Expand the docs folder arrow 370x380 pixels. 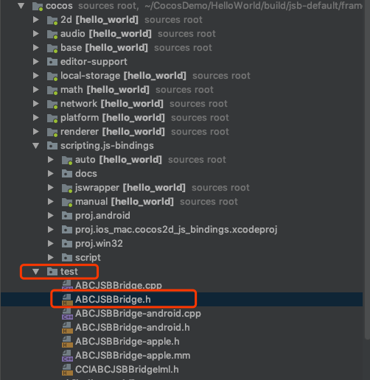point(51,174)
